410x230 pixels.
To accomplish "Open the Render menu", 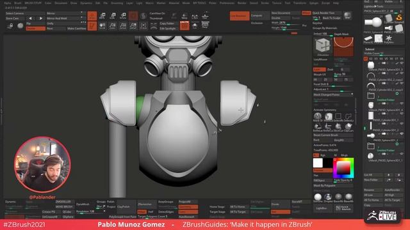I will coord(242,3).
